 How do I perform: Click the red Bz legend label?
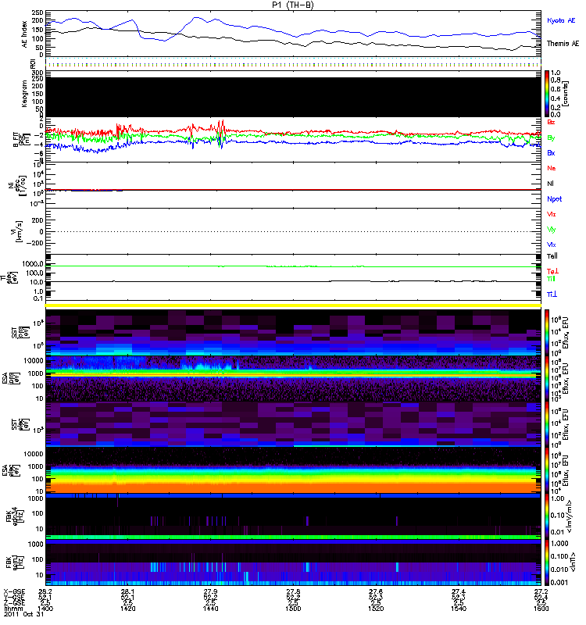(552, 122)
